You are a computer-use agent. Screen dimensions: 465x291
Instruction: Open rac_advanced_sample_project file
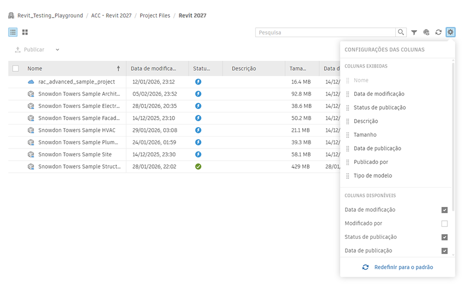[77, 81]
